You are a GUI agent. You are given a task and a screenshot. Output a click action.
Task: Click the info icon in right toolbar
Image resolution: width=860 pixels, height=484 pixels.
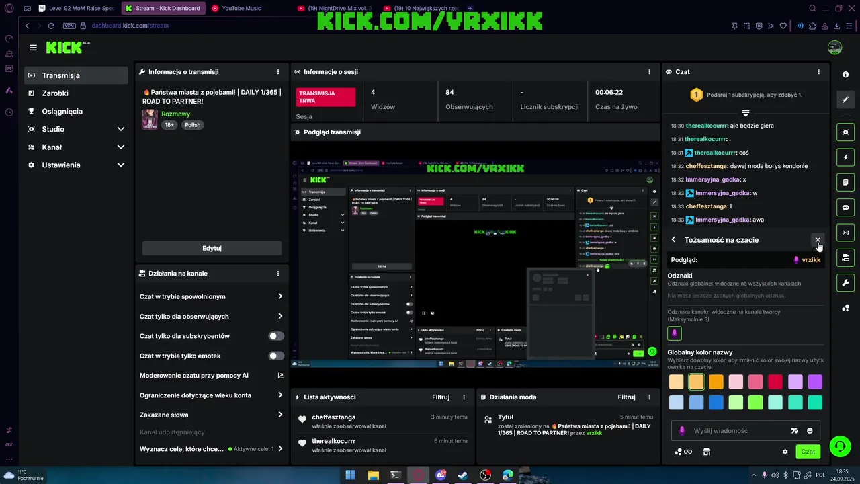point(846,75)
